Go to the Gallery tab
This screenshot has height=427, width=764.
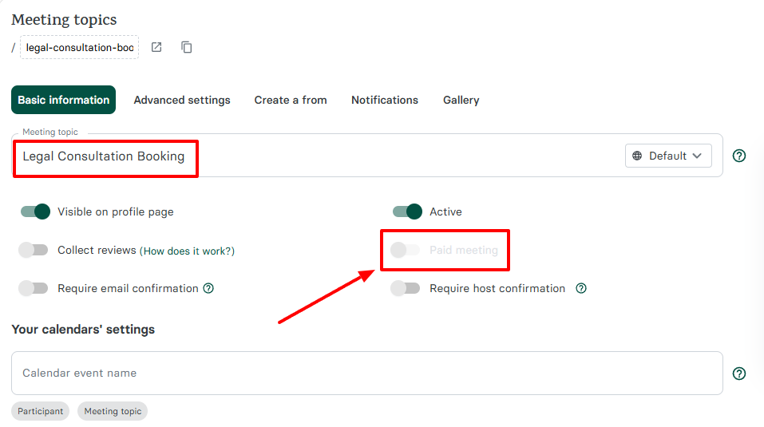click(461, 100)
